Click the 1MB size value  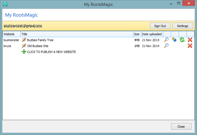[137, 46]
